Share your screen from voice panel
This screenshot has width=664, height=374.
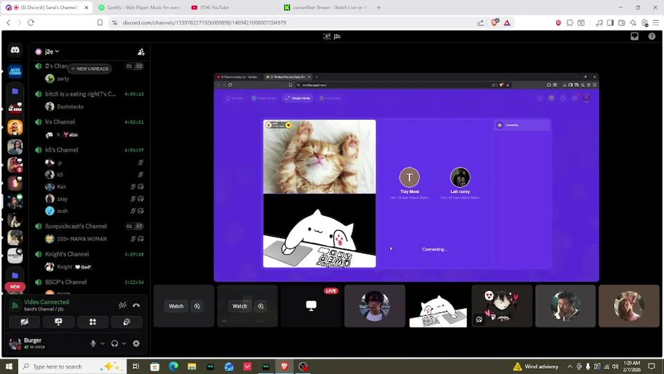(59, 322)
